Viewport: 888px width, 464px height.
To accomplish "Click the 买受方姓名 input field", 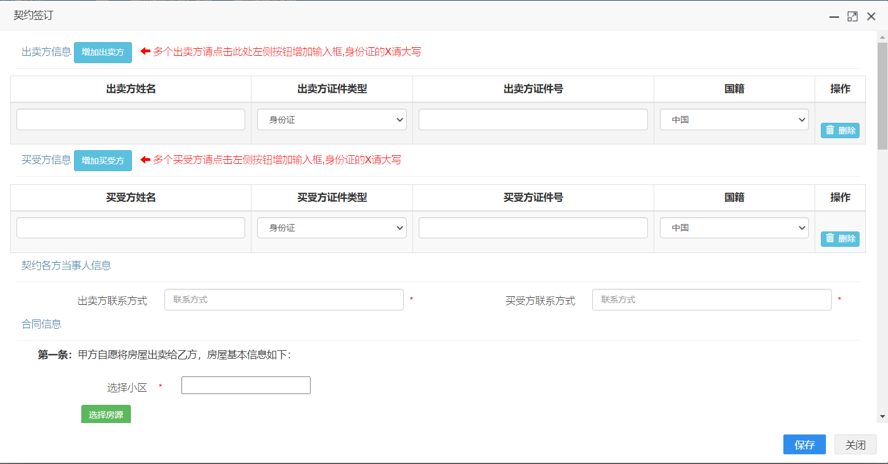I will click(131, 227).
